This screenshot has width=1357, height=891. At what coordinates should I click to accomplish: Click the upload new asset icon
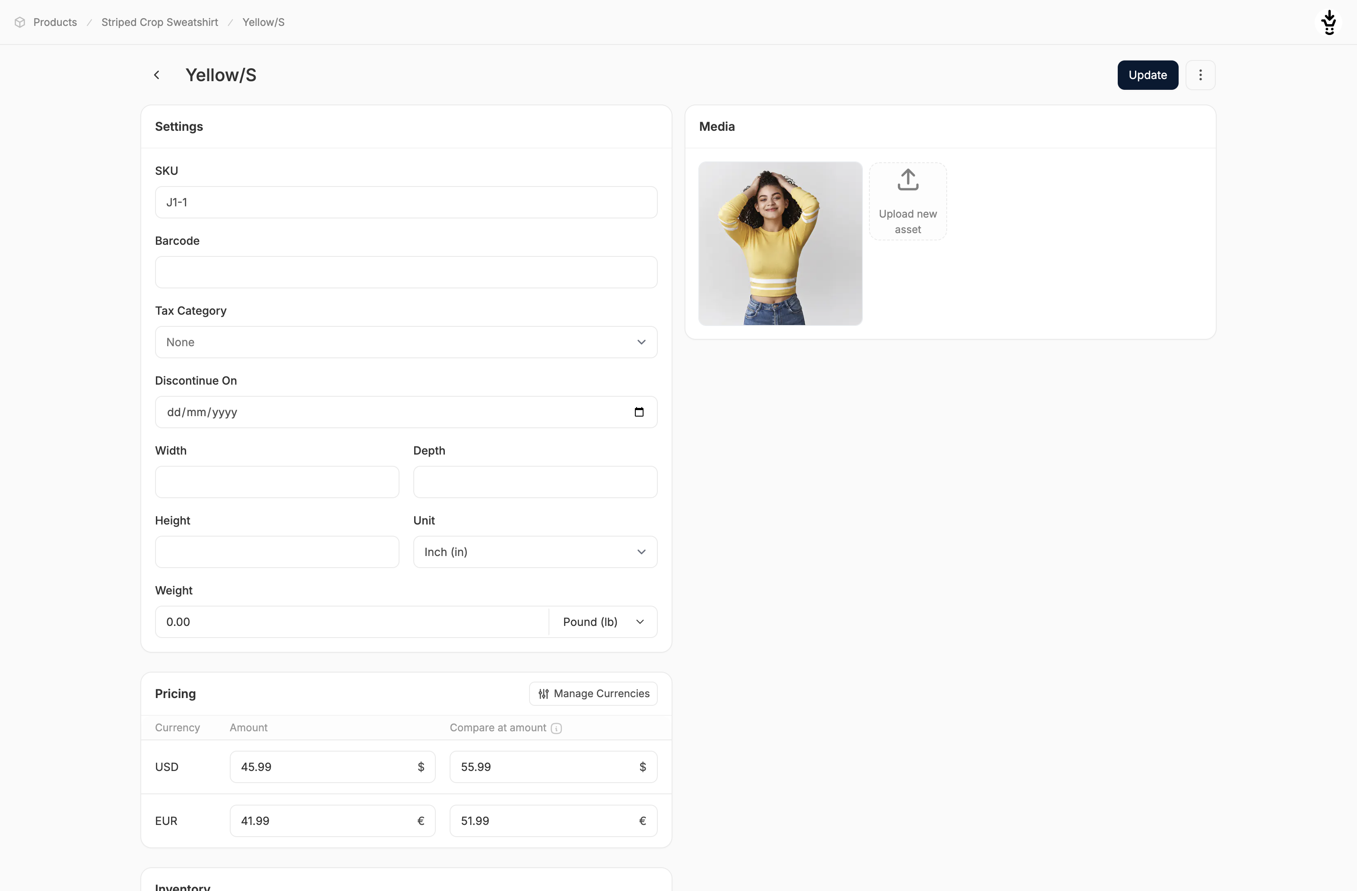(908, 180)
